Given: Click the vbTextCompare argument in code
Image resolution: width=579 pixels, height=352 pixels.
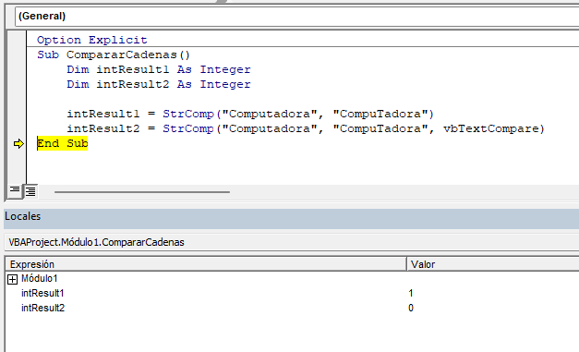Looking at the screenshot, I should pyautogui.click(x=490, y=128).
